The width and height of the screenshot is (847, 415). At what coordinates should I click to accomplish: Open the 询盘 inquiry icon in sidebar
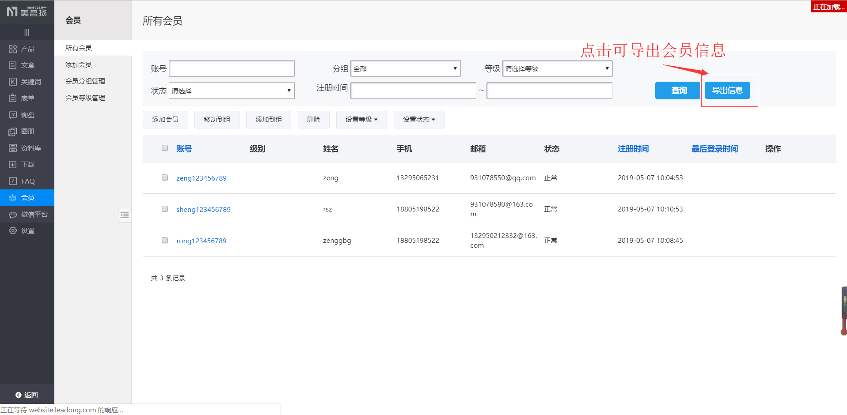(x=13, y=115)
